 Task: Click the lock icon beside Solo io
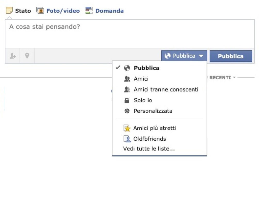point(127,100)
